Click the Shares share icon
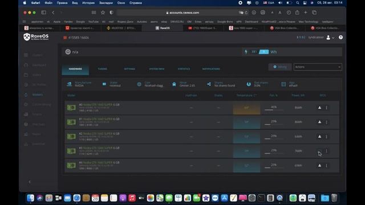The image size is (365, 205). pyautogui.click(x=209, y=84)
